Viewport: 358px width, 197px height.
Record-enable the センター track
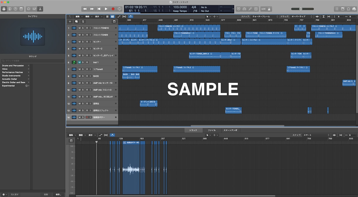coord(87,42)
